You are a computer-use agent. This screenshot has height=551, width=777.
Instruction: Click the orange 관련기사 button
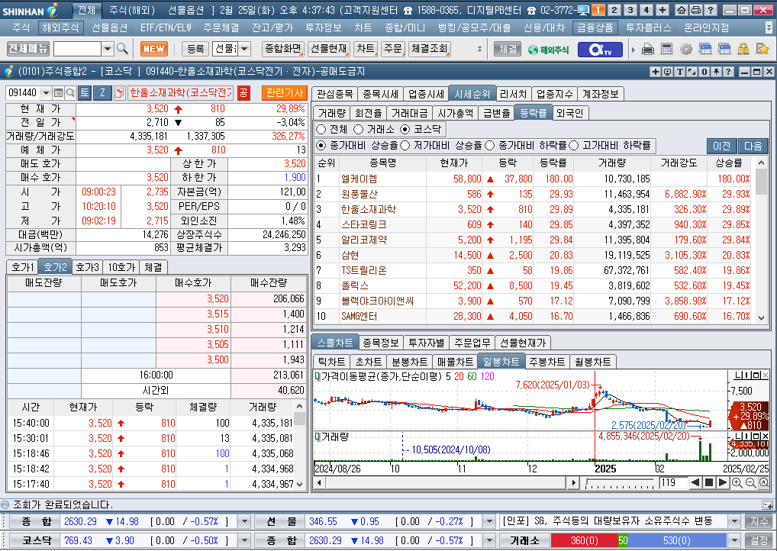pyautogui.click(x=285, y=92)
